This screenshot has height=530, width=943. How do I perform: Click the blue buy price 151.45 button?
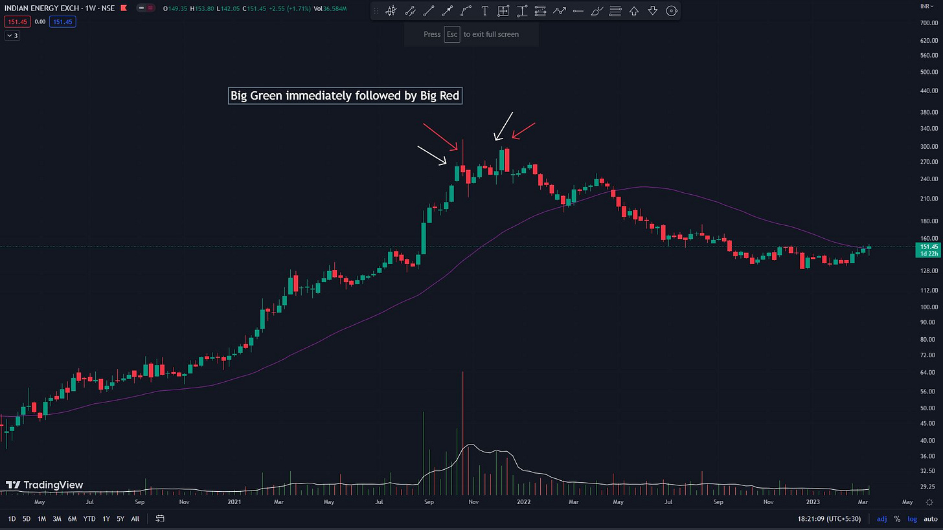pos(63,21)
